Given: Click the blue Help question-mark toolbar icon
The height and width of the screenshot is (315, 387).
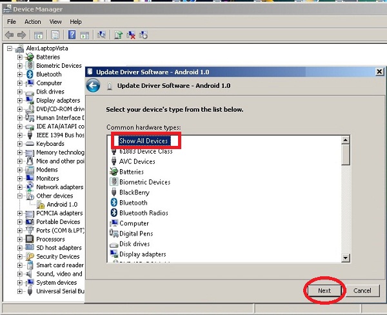Looking at the screenshot, I should [72, 35].
